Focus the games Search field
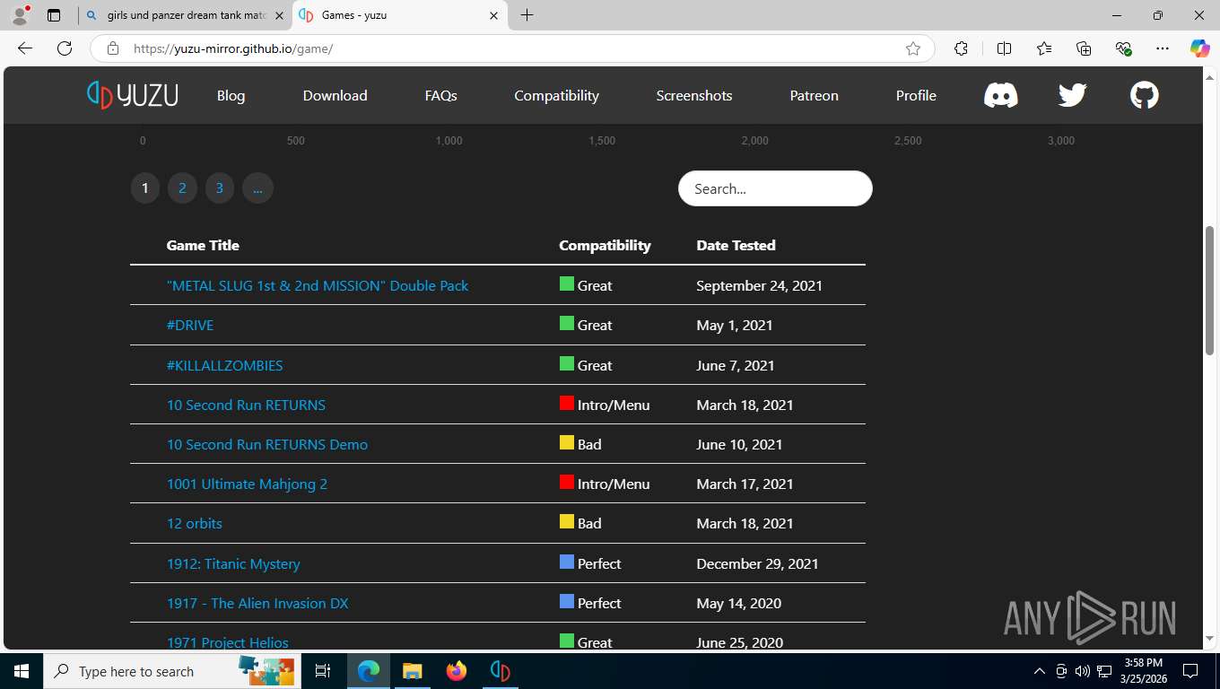Viewport: 1220px width, 689px height. (775, 188)
